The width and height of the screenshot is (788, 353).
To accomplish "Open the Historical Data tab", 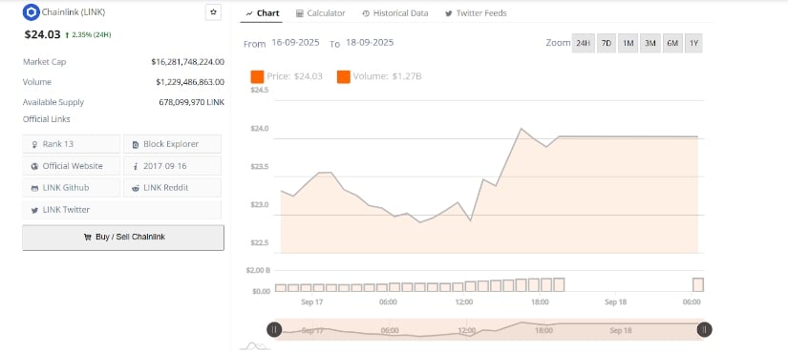I will [395, 13].
